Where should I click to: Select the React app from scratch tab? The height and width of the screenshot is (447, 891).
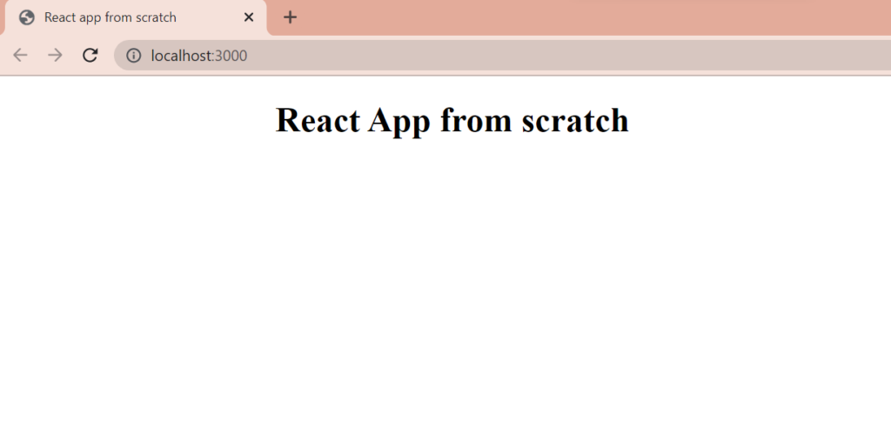137,17
